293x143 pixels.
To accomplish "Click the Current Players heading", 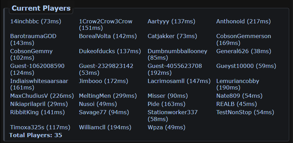I will point(41,9).
